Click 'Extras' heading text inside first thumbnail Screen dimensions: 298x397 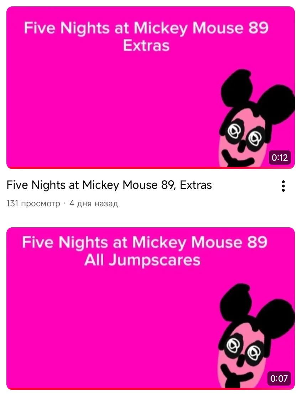point(146,46)
